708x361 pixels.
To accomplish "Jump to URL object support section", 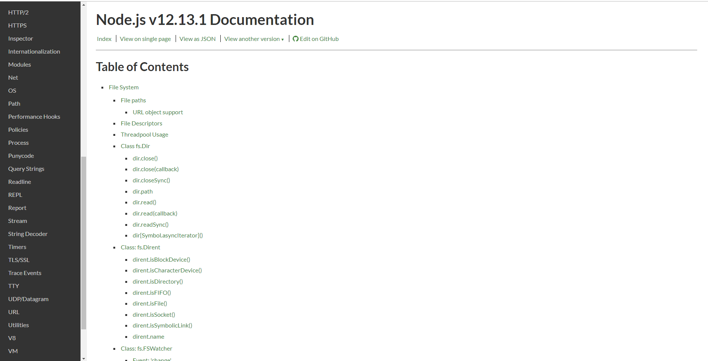I will pyautogui.click(x=158, y=112).
